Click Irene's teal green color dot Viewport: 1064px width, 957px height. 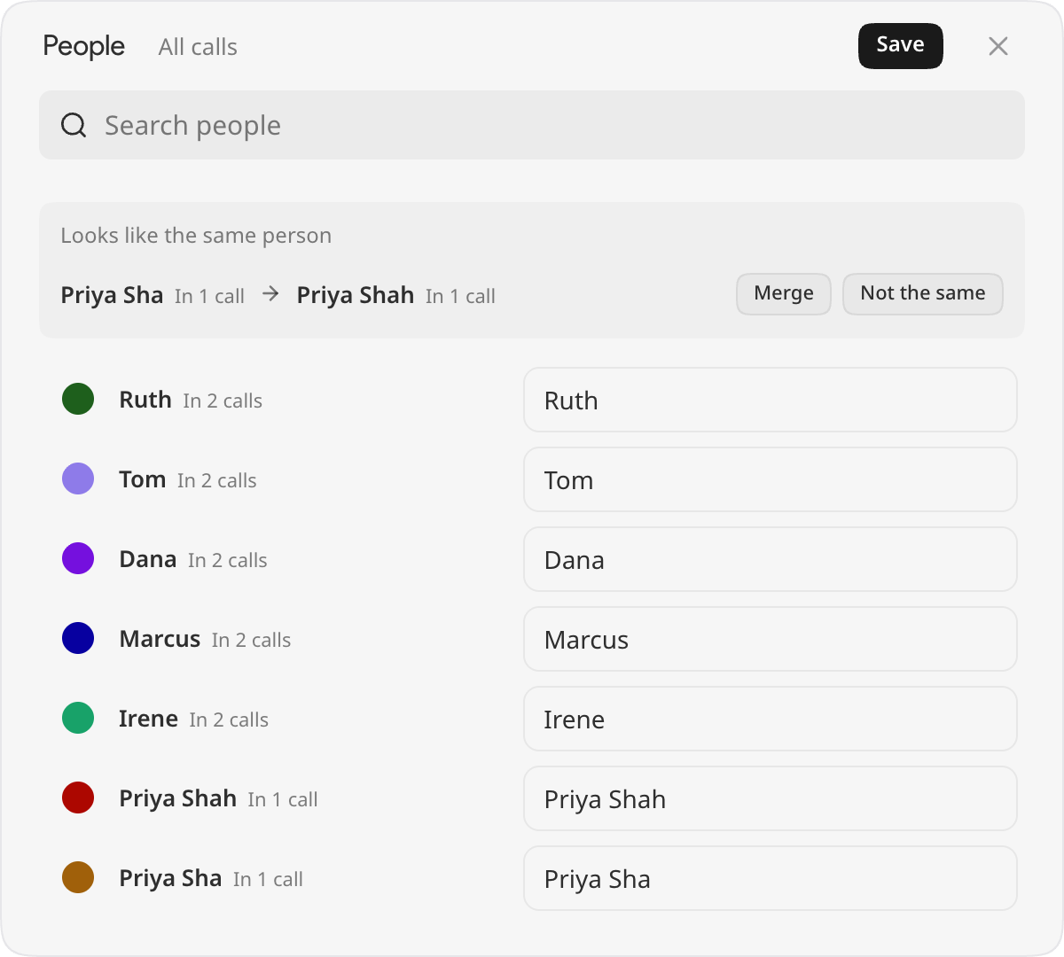(x=78, y=718)
